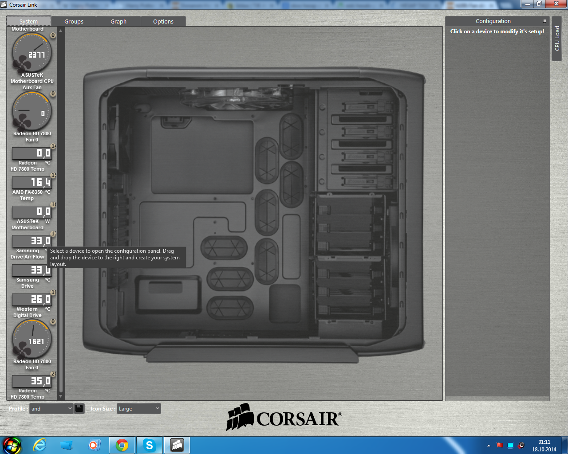Select the Samsung Drive Air Flow readout

tap(32, 241)
